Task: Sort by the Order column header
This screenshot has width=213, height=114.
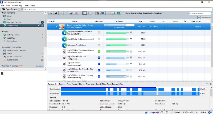Action: coord(51,22)
